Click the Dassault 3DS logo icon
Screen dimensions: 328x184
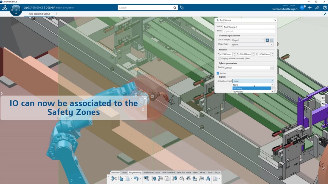pos(4,8)
